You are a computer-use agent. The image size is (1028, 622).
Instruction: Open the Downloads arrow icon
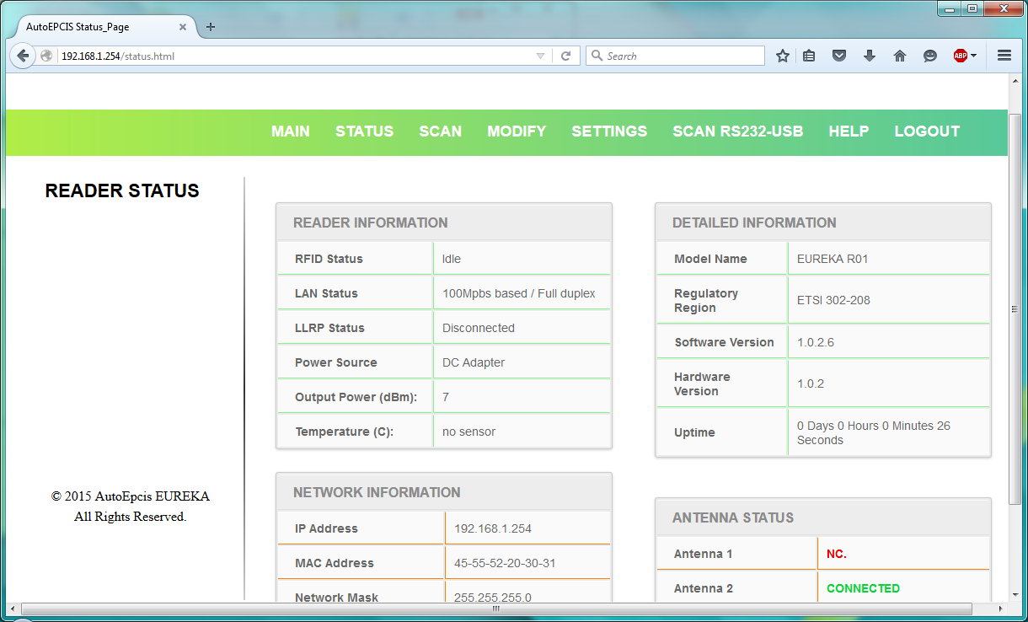click(870, 56)
